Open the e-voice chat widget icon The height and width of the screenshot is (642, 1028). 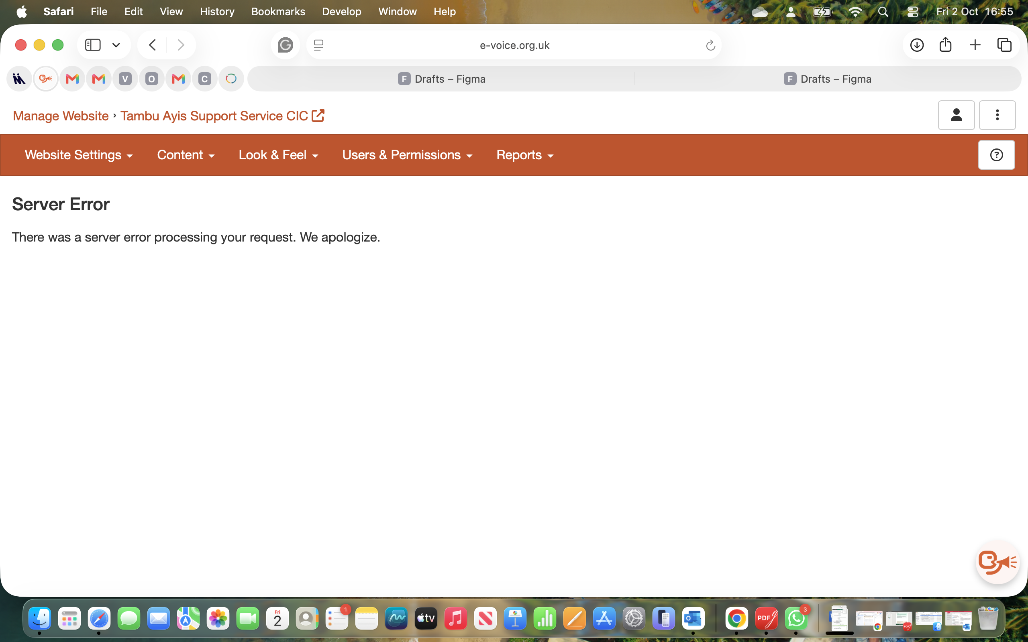[x=997, y=562]
